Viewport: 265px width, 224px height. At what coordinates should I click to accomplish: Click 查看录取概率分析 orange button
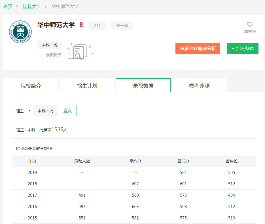tap(198, 48)
